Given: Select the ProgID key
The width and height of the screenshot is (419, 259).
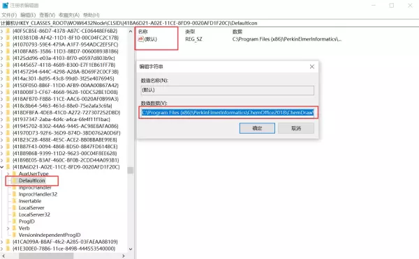Looking at the screenshot, I should click(27, 221).
